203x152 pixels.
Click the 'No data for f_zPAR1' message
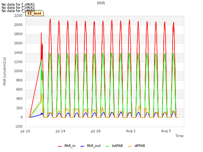18,4
